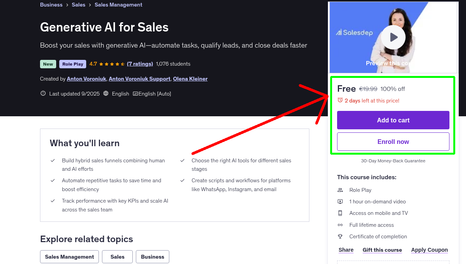Open the (7 ratings) link
The height and width of the screenshot is (264, 466).
pos(140,64)
